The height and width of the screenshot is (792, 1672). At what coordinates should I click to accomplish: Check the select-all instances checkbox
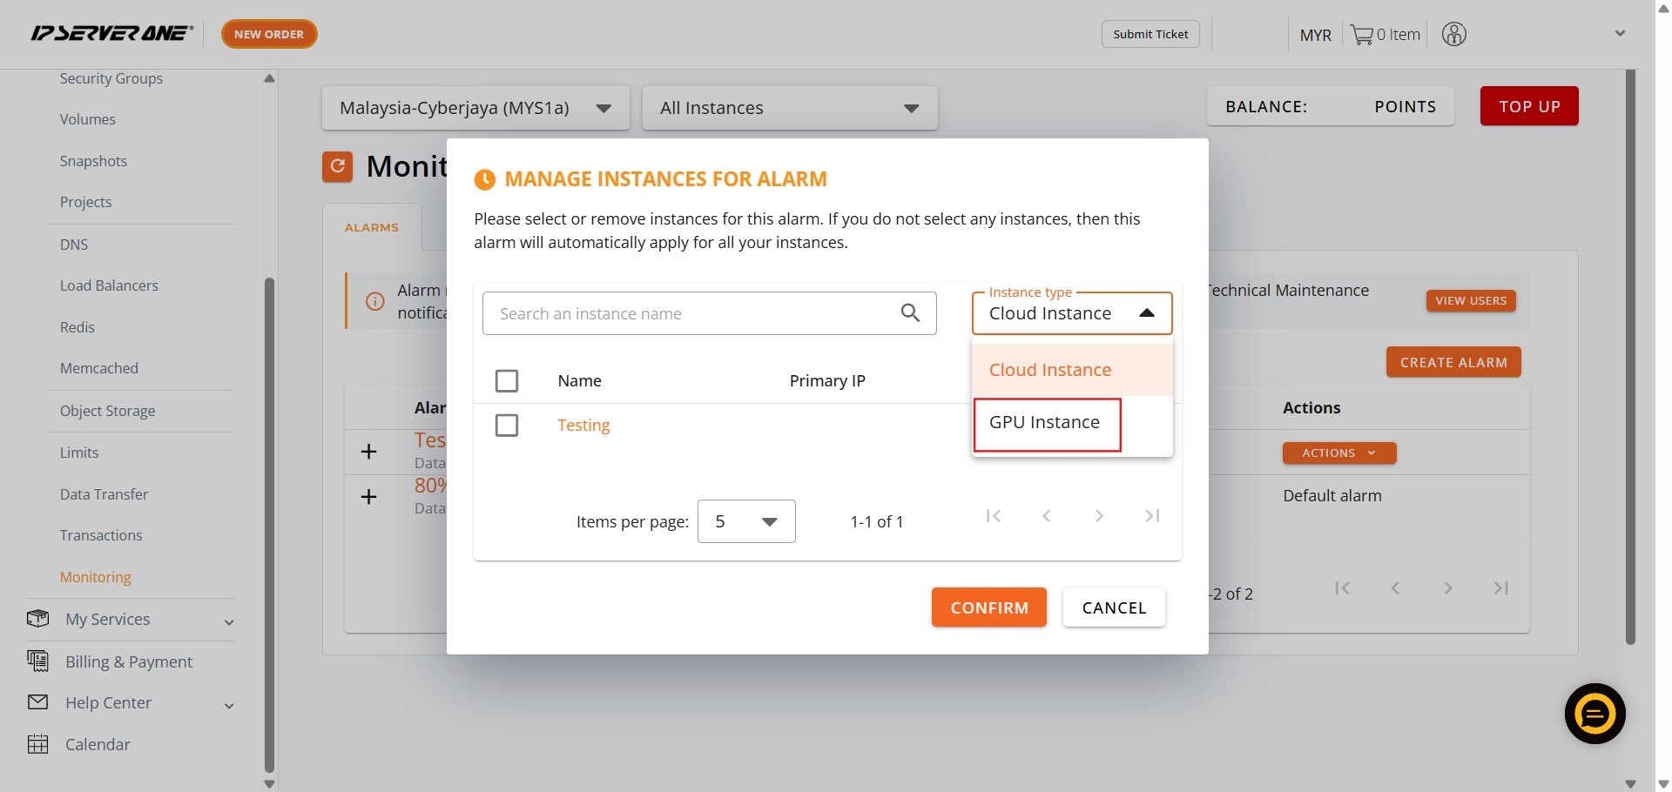coord(506,381)
